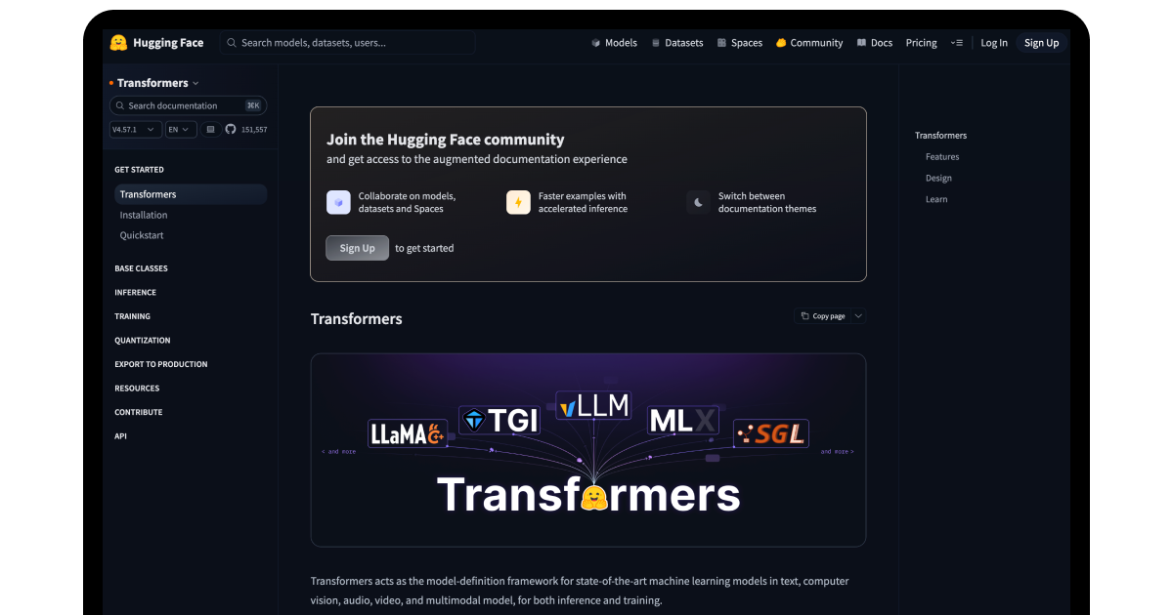Click the purple cube collaborate icon
This screenshot has height=615, width=1173.
pos(338,202)
